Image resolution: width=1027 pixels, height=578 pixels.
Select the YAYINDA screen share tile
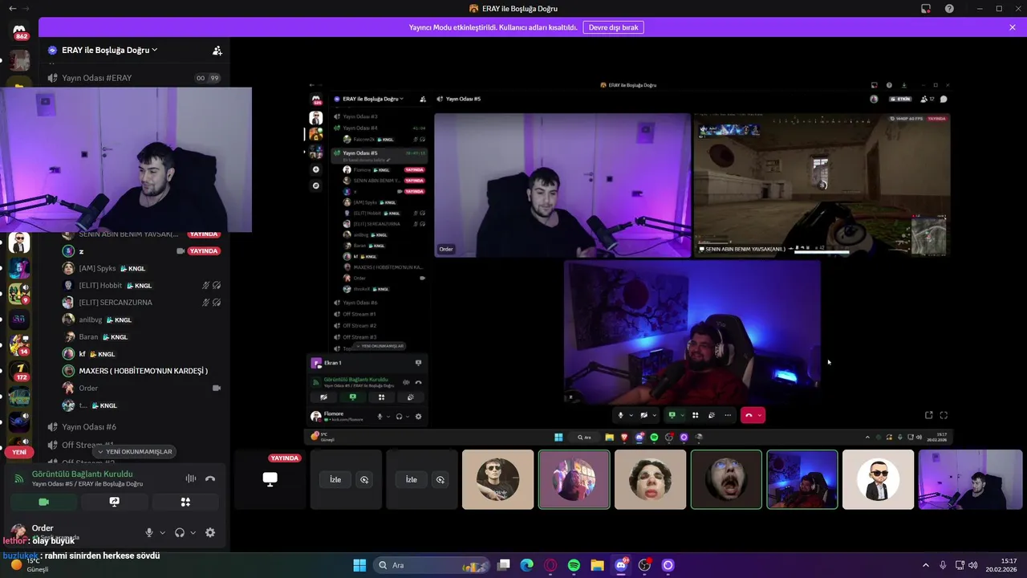click(270, 479)
